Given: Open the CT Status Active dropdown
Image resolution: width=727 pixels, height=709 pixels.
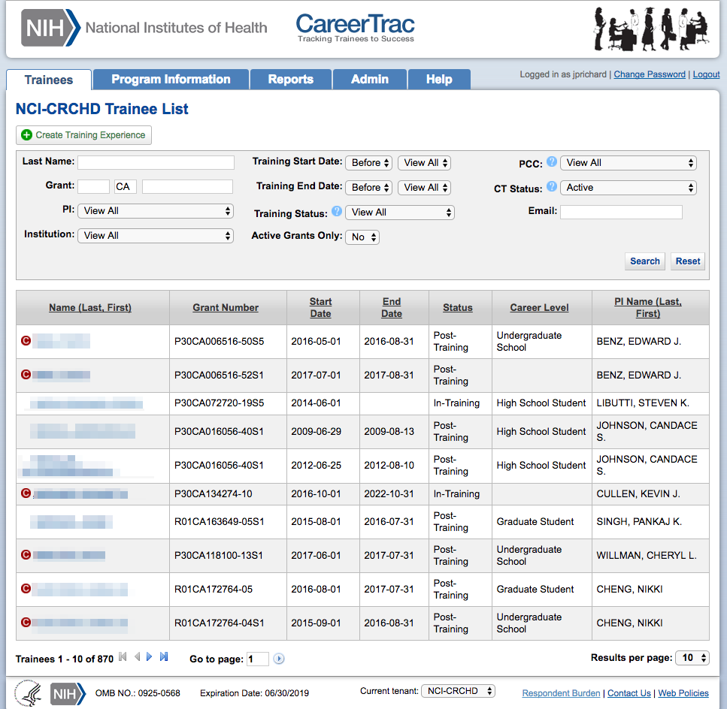Looking at the screenshot, I should pos(629,188).
